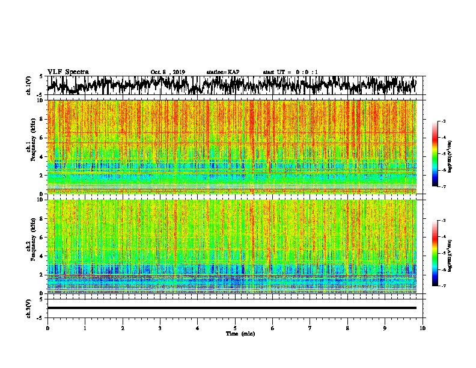Click the log(PSD) label beside upper colorbar
Screen dimensions: 476x368
[x=450, y=157]
